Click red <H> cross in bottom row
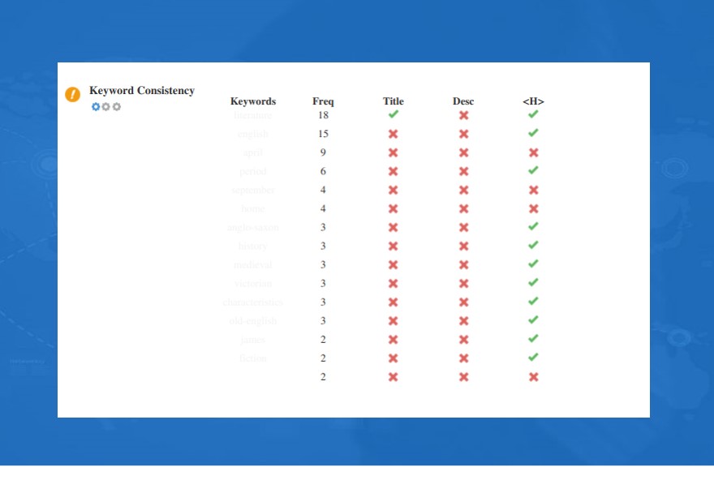714x480 pixels. (x=534, y=377)
